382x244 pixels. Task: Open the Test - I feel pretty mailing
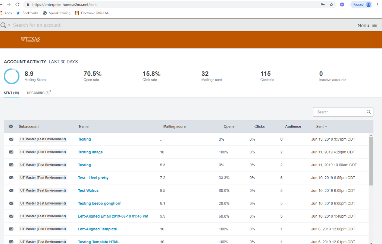(x=93, y=178)
